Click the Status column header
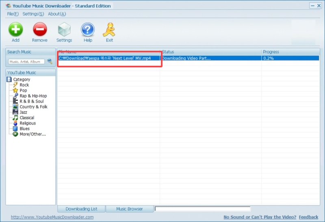 coord(210,52)
